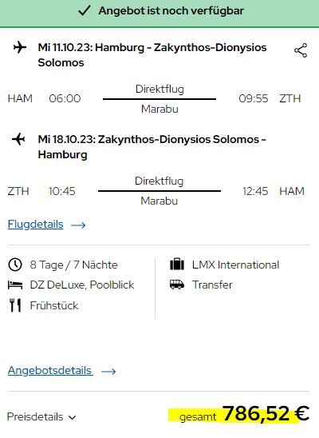This screenshot has width=319, height=438.
Task: Click the bed icon for DZ DeLuxe
Action: point(15,285)
